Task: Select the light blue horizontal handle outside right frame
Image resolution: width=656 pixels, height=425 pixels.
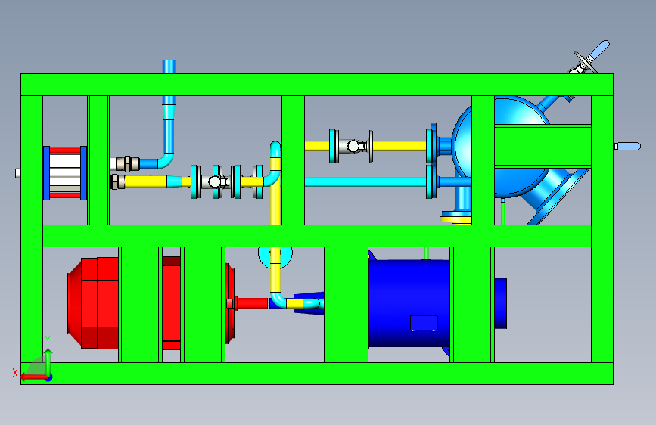Action: (627, 147)
